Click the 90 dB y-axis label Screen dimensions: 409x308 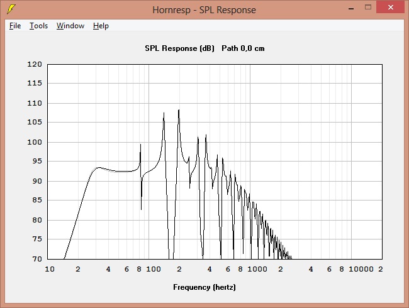pyautogui.click(x=37, y=181)
